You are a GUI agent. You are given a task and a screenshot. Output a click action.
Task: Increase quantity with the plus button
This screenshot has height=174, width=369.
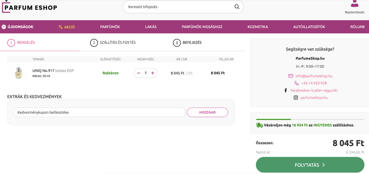pos(153,73)
